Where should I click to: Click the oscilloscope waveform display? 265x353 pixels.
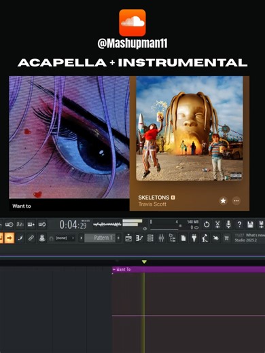coord(107,225)
